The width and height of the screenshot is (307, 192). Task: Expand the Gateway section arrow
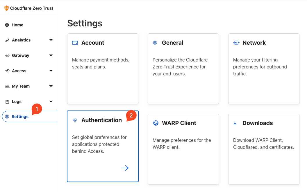pyautogui.click(x=51, y=55)
